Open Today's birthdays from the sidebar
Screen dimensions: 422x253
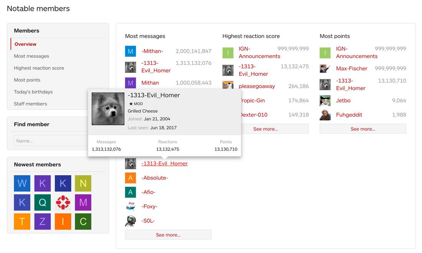[33, 92]
